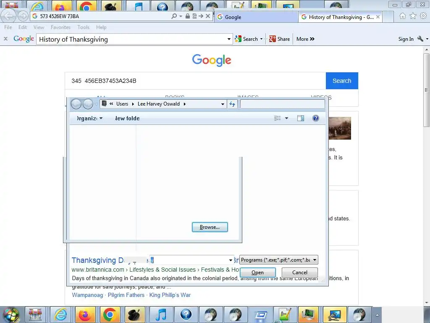
Task: Open the Organize menu dropdown
Action: click(89, 118)
